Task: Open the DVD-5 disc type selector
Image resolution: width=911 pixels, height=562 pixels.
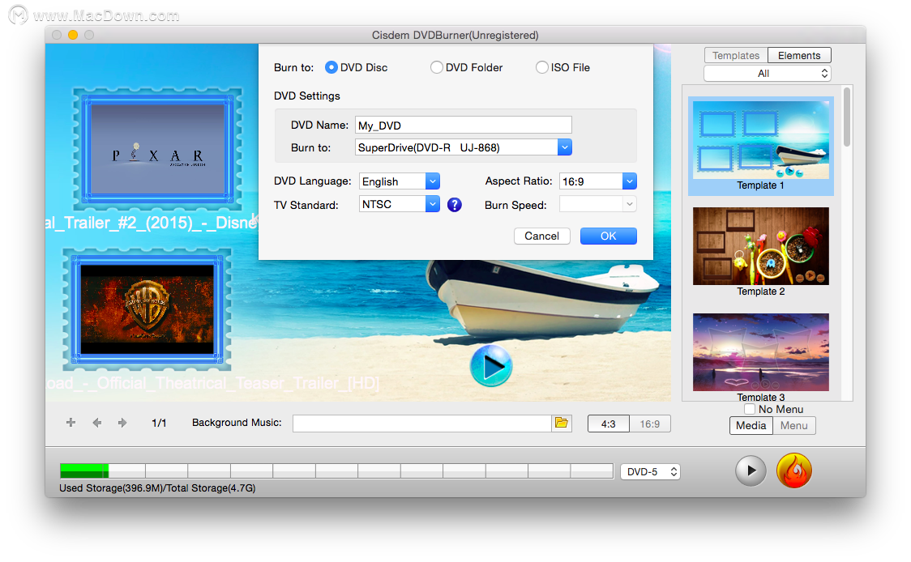Action: pos(650,471)
